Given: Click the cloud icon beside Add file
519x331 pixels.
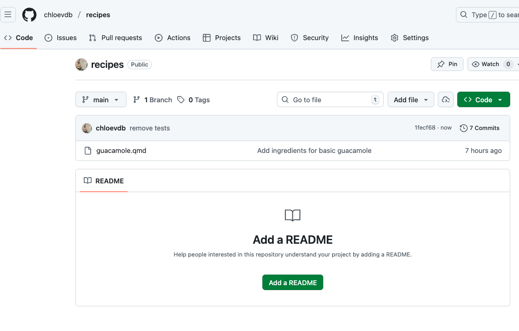Looking at the screenshot, I should click(446, 100).
